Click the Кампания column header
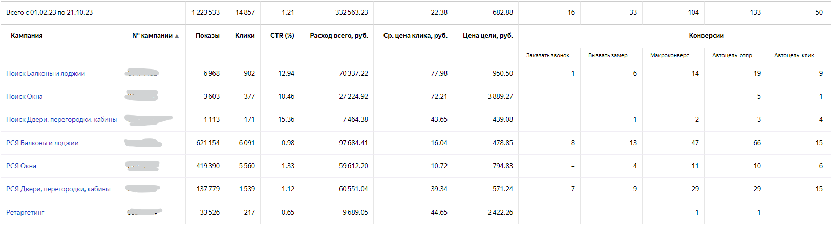This screenshot has width=831, height=229. tap(27, 36)
